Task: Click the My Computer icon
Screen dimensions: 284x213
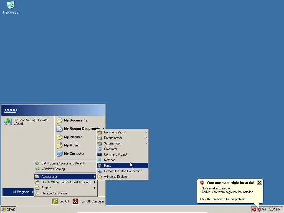Action: 59,154
